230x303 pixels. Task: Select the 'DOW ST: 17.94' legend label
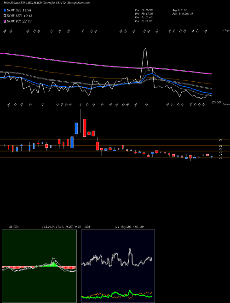[x=19, y=10]
